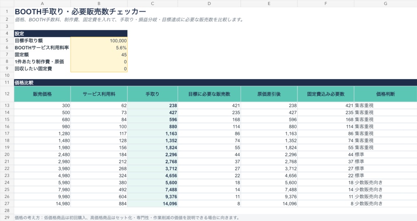Select price cell 680
The image size is (417, 221).
(42, 119)
